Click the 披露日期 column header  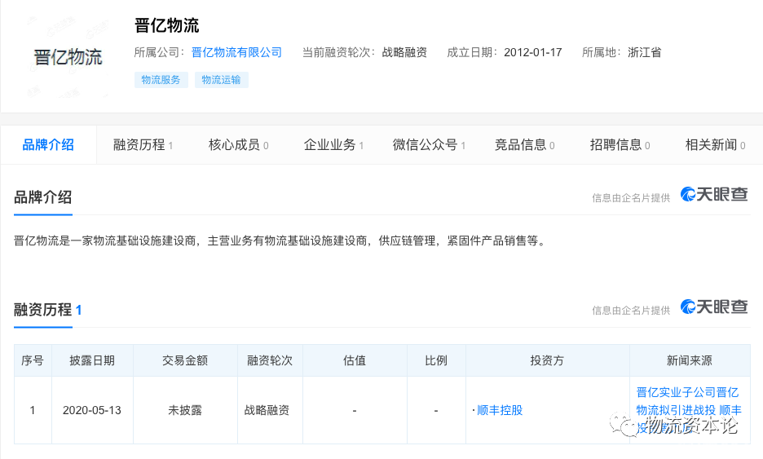(92, 360)
